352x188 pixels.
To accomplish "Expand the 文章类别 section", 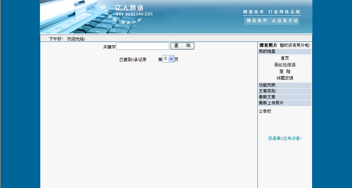I will point(267,91).
